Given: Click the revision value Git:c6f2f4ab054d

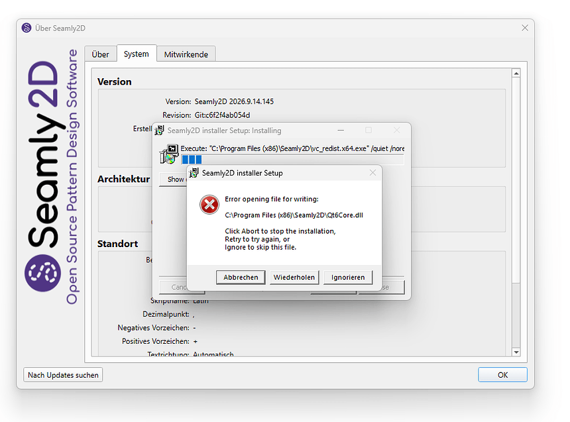Looking at the screenshot, I should [223, 115].
